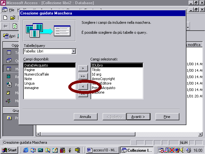Viewport: 205px width, 154px height.
Task: Select Tables object icon in database window
Action: tap(9, 52)
